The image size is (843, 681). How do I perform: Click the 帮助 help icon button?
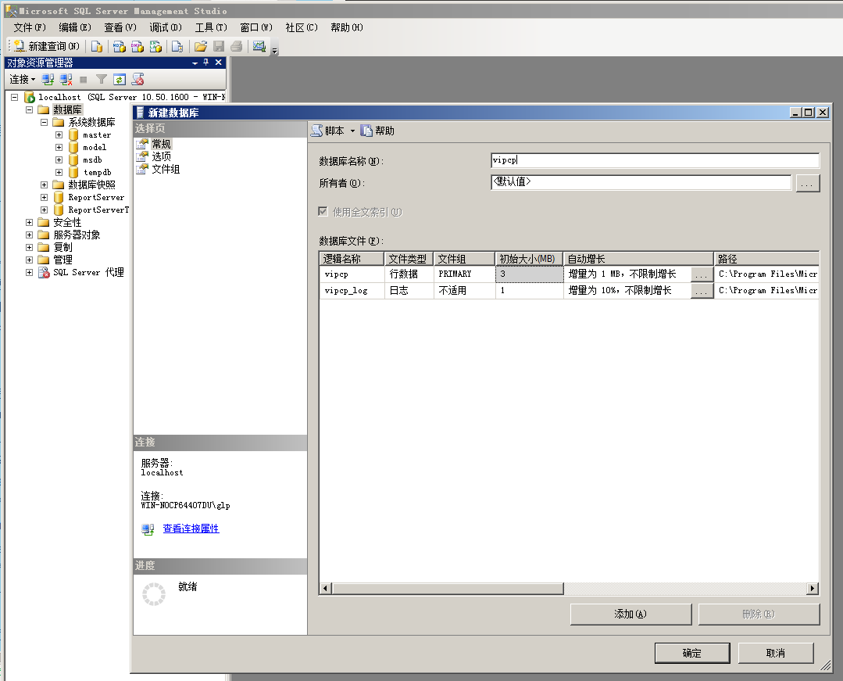(x=377, y=131)
